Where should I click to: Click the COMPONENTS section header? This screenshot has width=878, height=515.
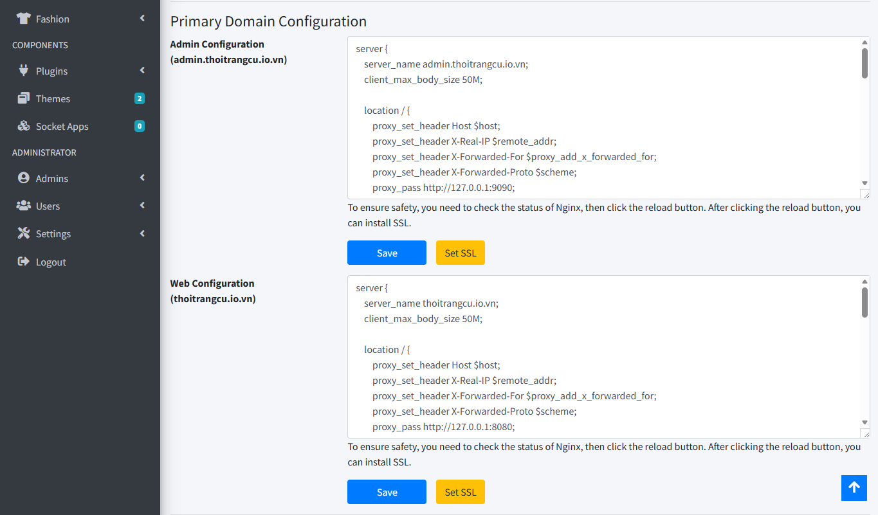[x=40, y=45]
